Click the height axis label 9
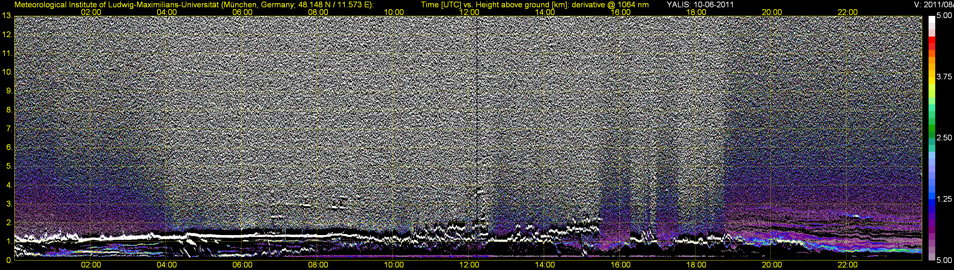 click(x=9, y=91)
